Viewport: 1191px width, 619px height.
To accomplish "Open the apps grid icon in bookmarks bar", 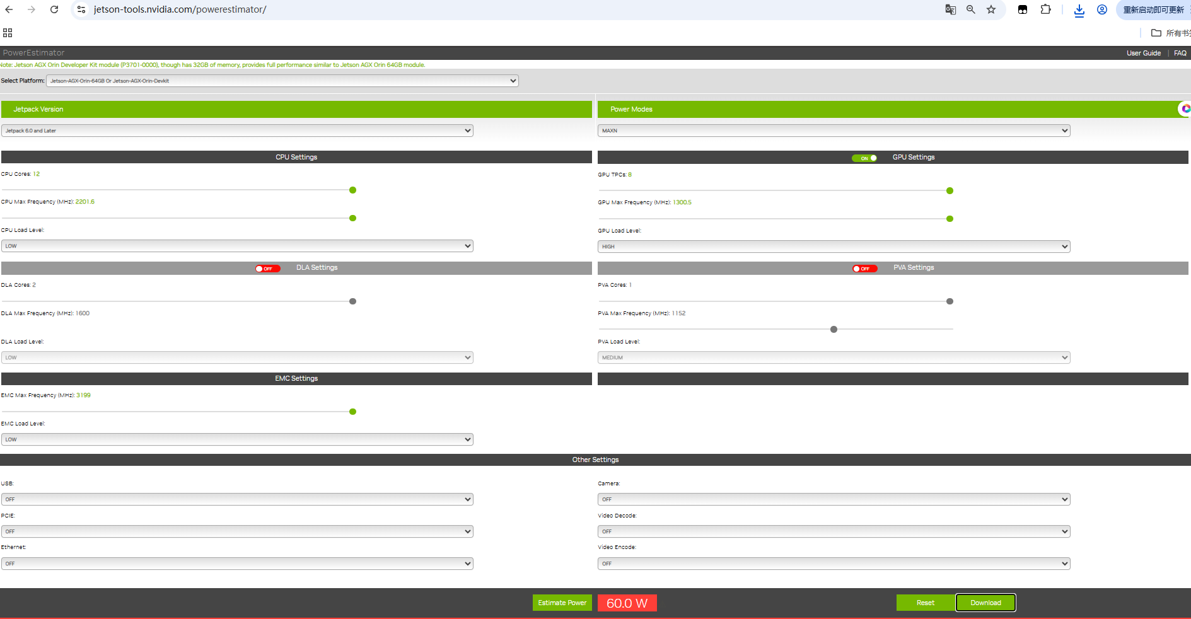I will tap(8, 33).
